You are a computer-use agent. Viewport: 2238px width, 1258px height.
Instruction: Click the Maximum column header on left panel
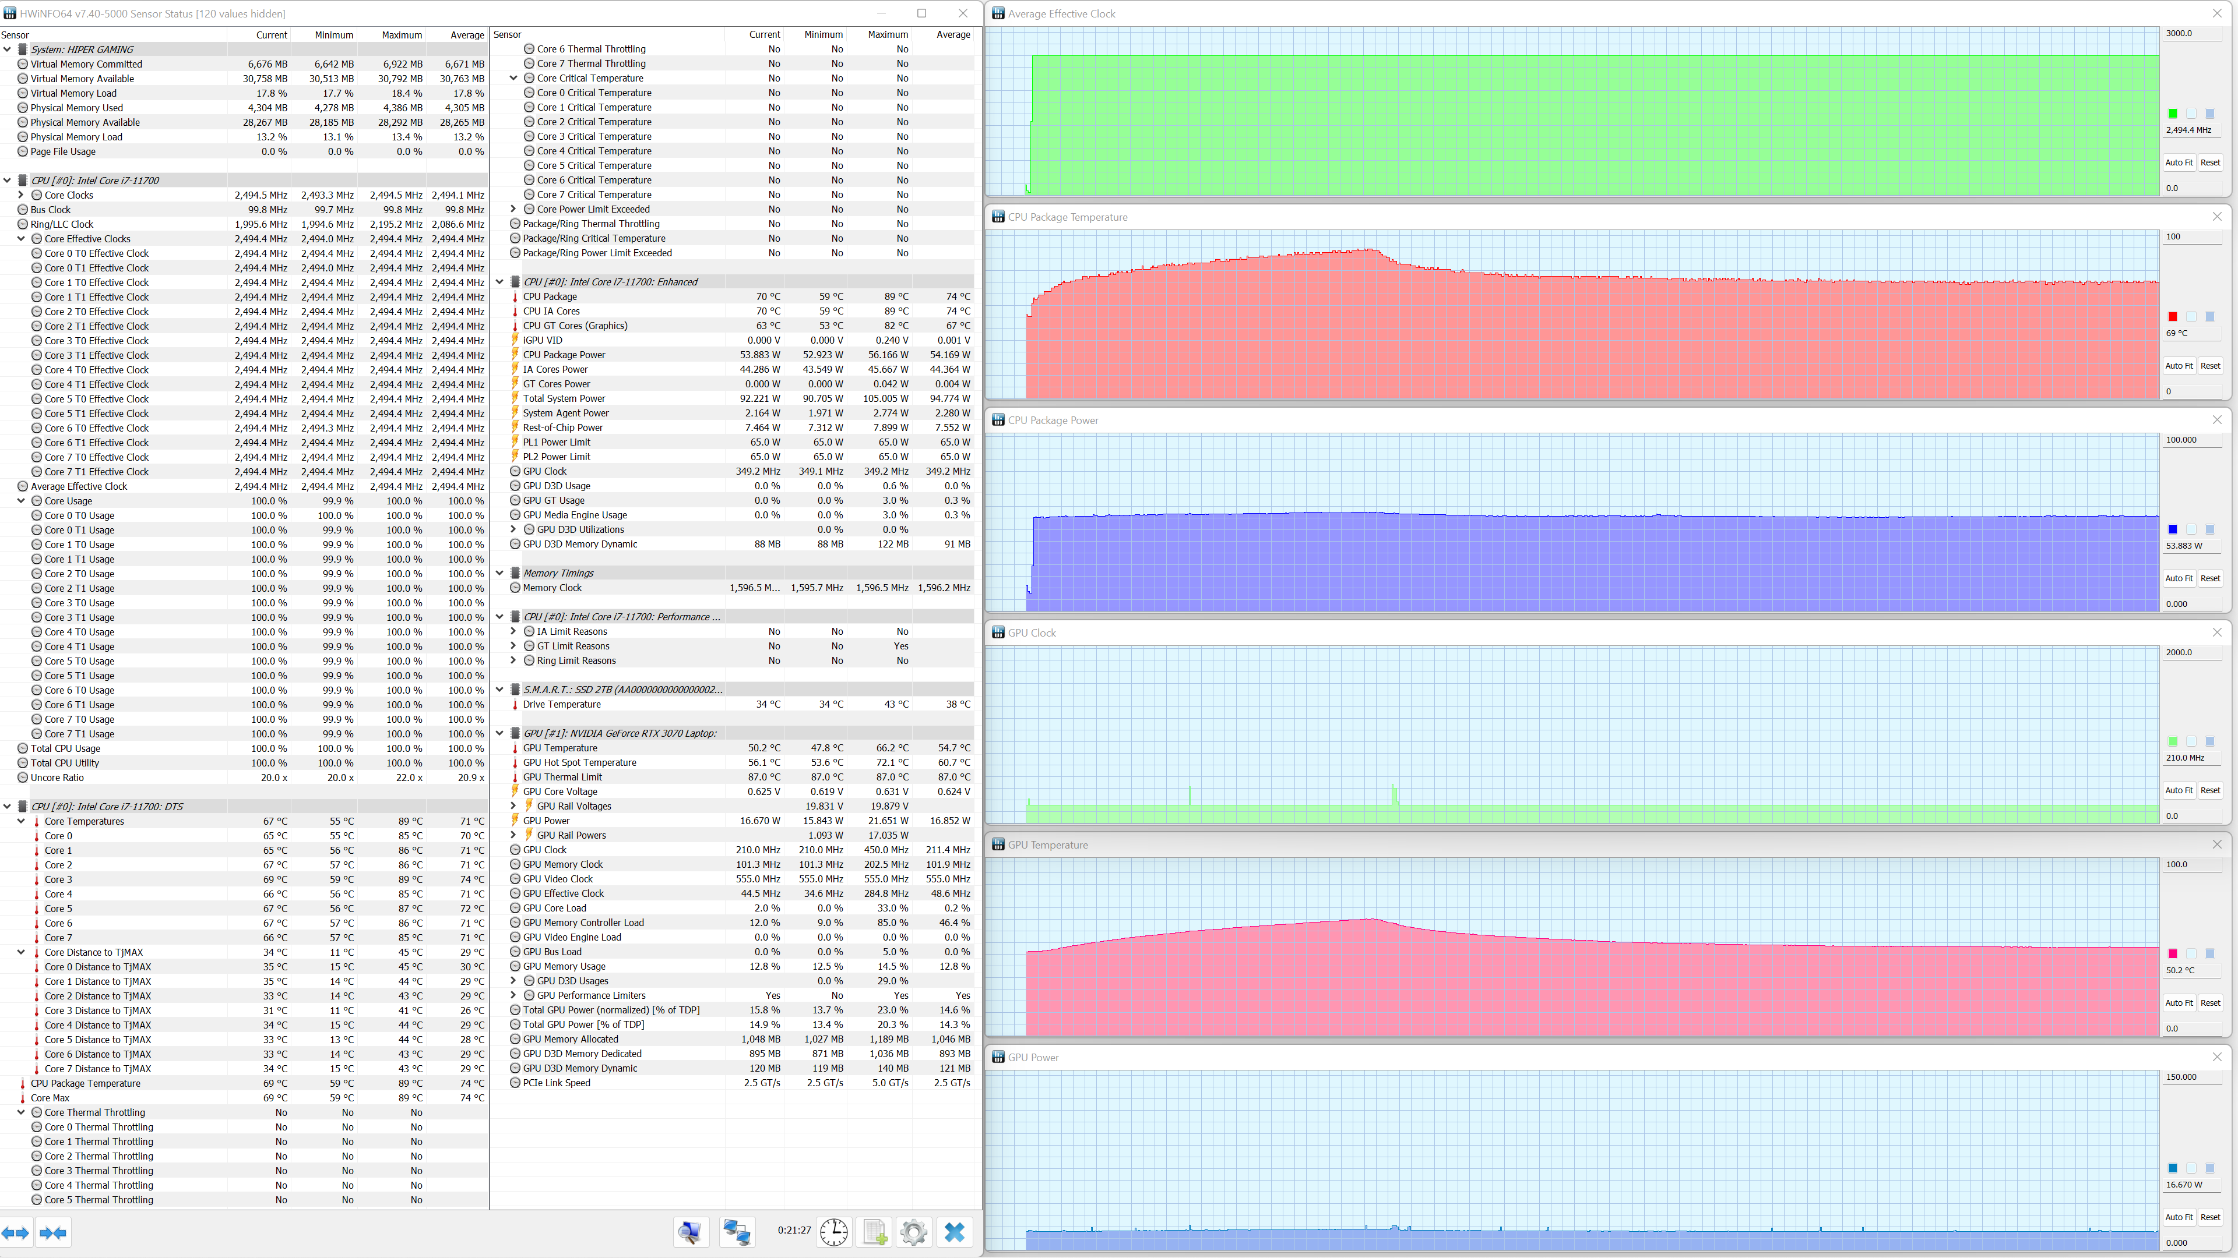coord(402,35)
